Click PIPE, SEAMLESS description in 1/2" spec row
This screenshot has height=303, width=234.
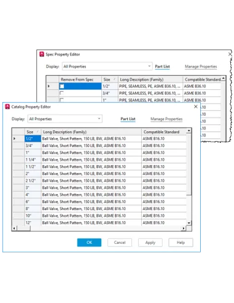pos(150,86)
